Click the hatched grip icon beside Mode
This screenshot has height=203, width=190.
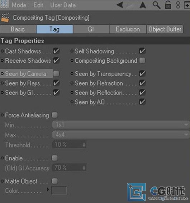[5, 4]
